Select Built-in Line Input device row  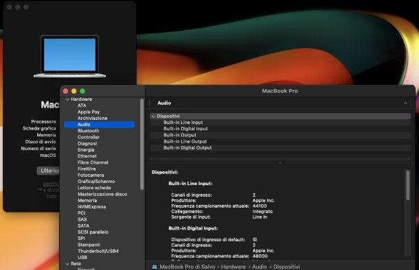pos(280,123)
